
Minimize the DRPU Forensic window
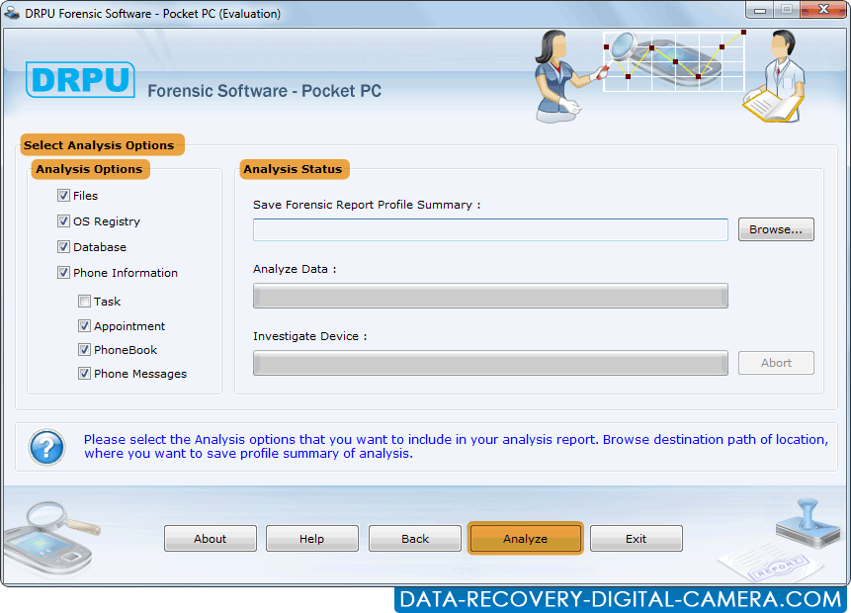[x=760, y=10]
